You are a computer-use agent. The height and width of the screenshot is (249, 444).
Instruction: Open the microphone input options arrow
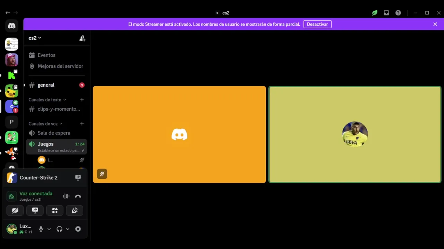(49, 229)
